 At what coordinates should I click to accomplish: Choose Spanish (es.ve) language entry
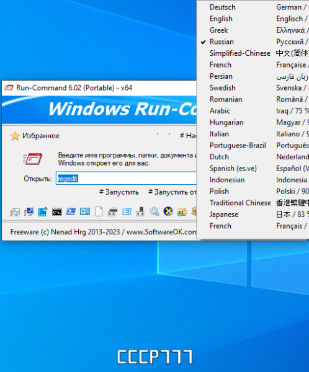point(253,169)
